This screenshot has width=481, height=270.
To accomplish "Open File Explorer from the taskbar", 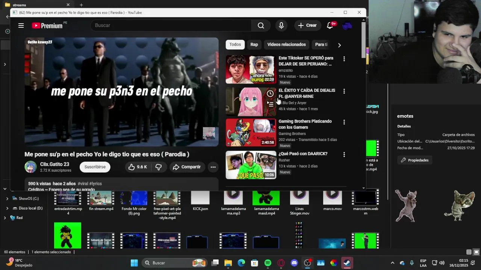I will (x=228, y=263).
